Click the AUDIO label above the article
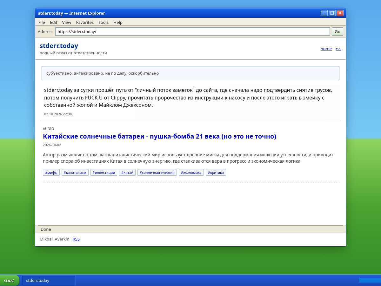 tap(49, 129)
